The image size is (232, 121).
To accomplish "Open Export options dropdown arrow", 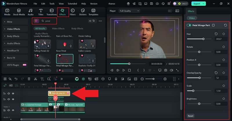I will tap(204, 4).
